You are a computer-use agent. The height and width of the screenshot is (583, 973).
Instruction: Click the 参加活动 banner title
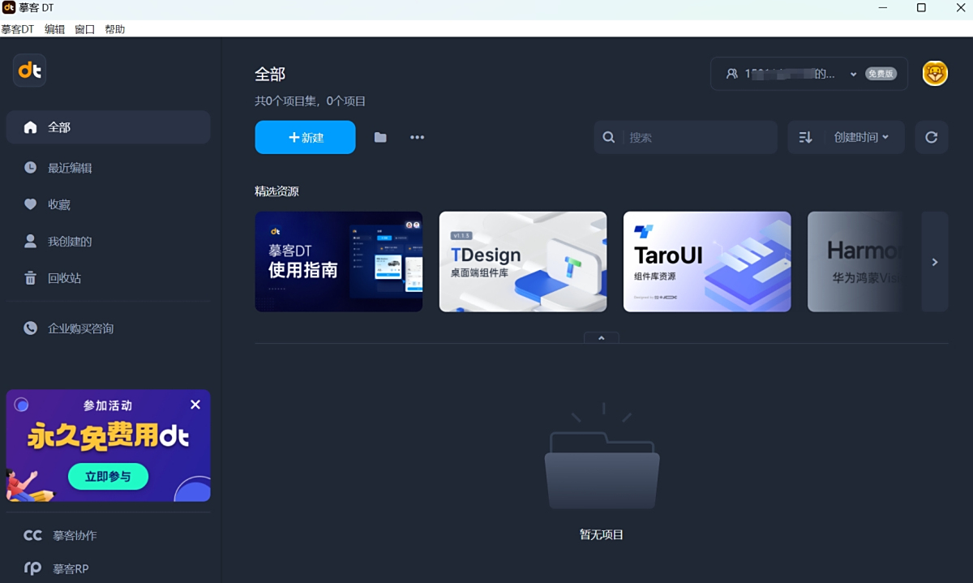tap(108, 405)
